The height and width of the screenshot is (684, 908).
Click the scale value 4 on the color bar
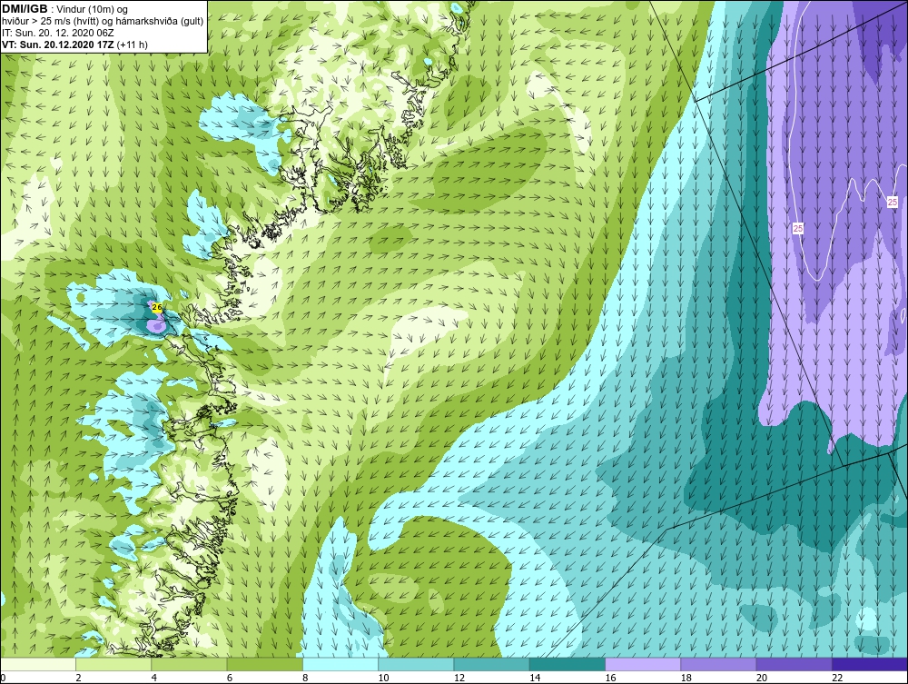coord(154,679)
